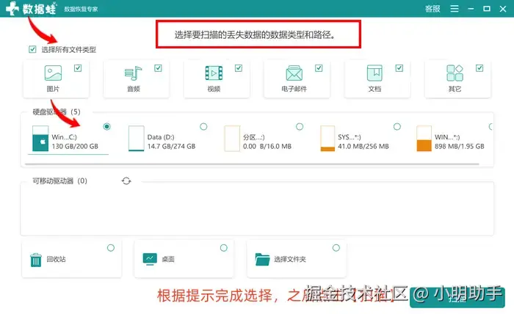Click the 130 GB/200 GB size text

point(75,146)
